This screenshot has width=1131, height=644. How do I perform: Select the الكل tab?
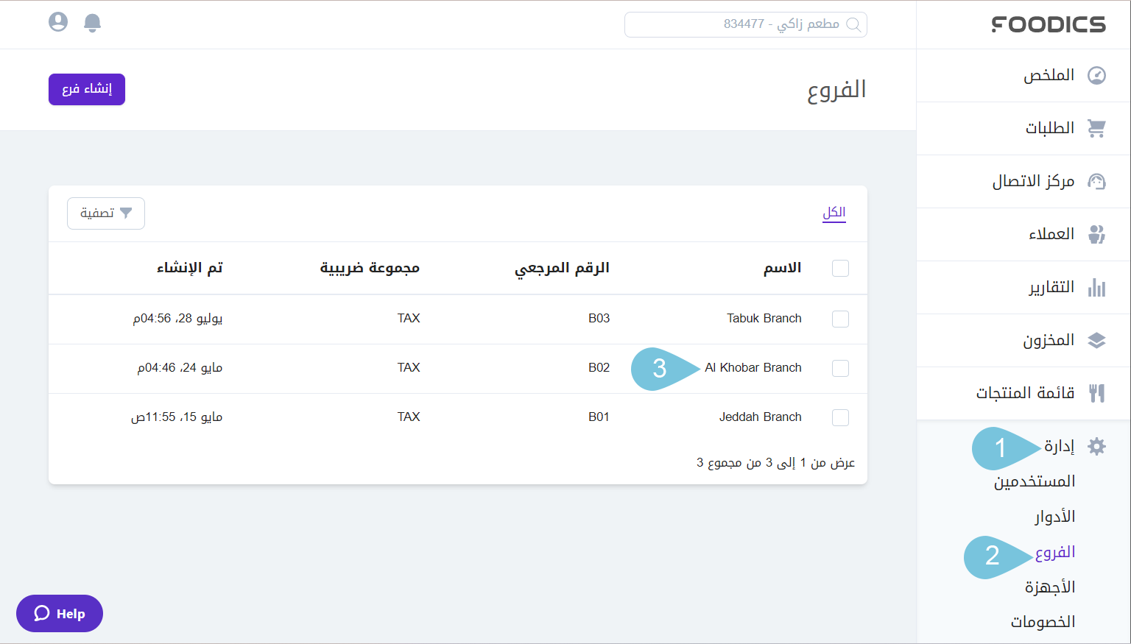tap(834, 213)
